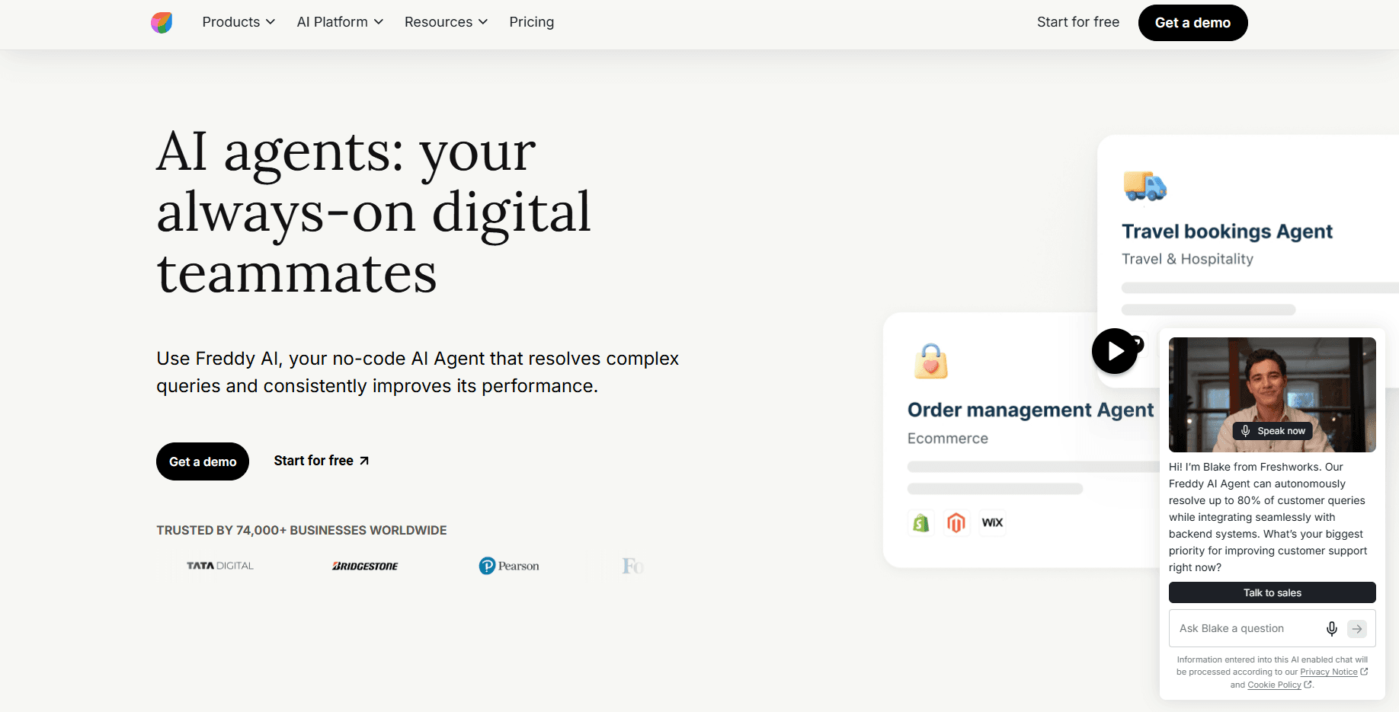Click the delivery truck icon on Travel card

tap(1144, 186)
